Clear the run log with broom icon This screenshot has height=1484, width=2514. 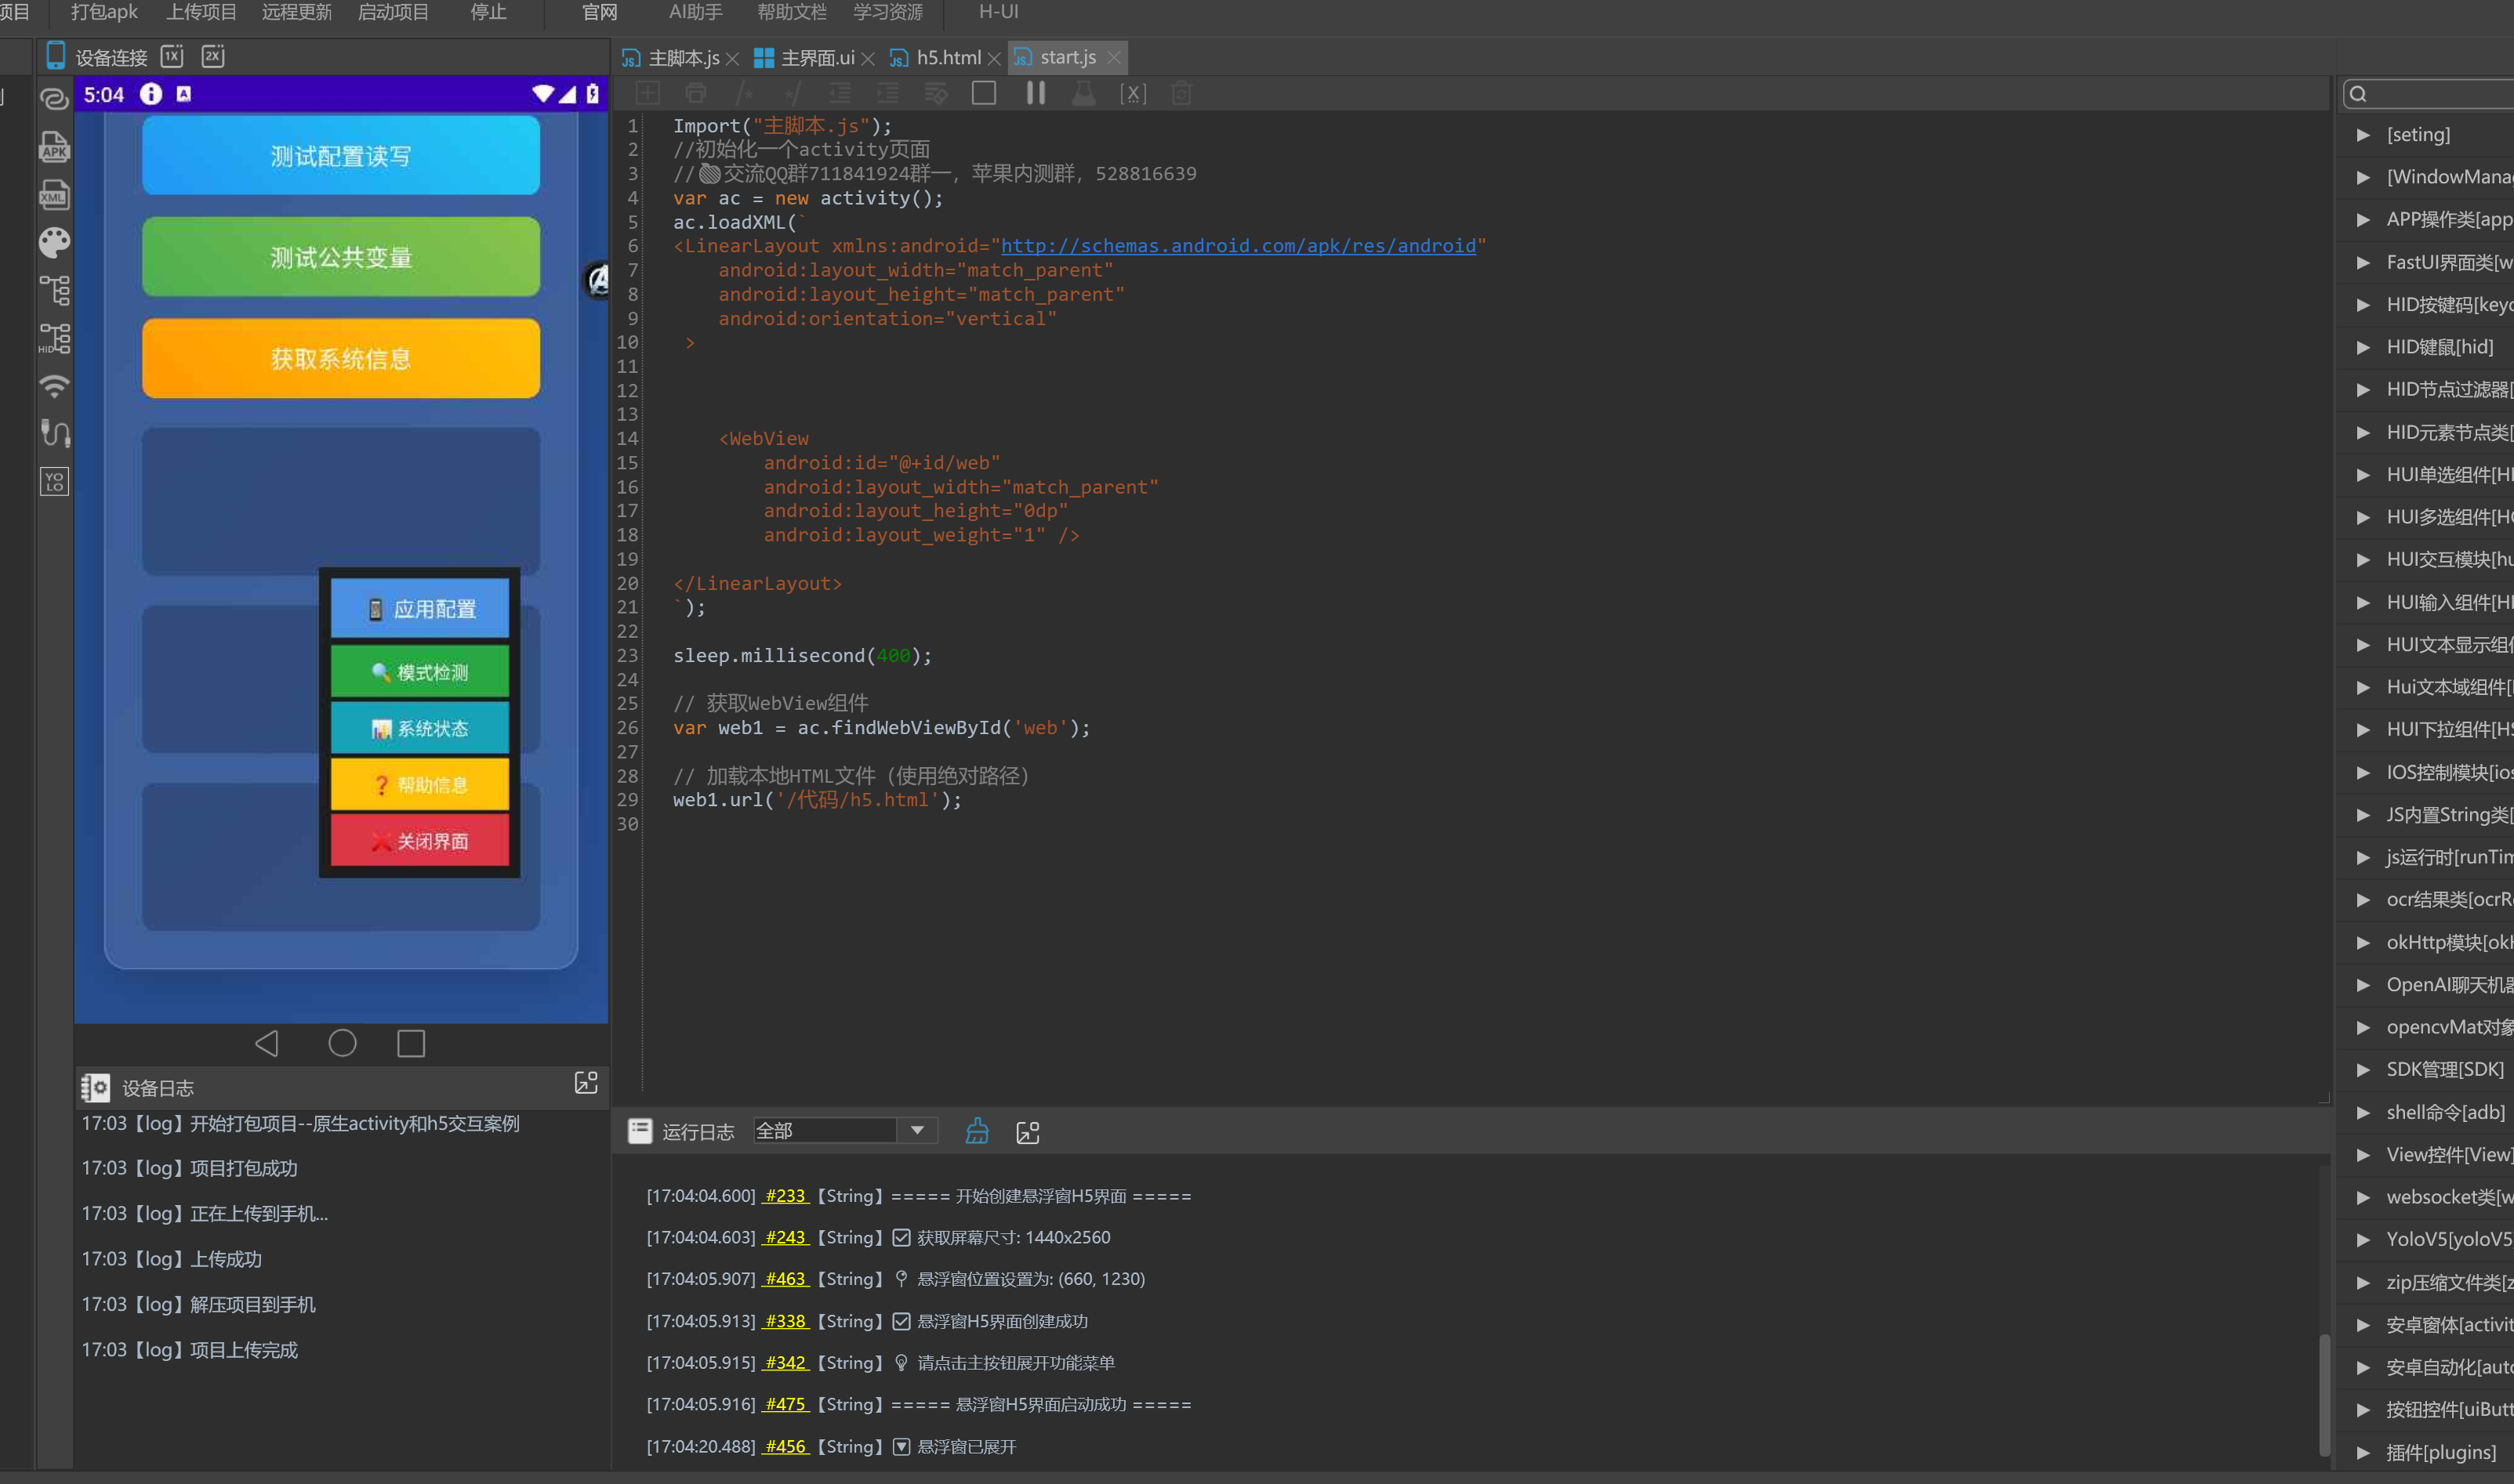(977, 1131)
